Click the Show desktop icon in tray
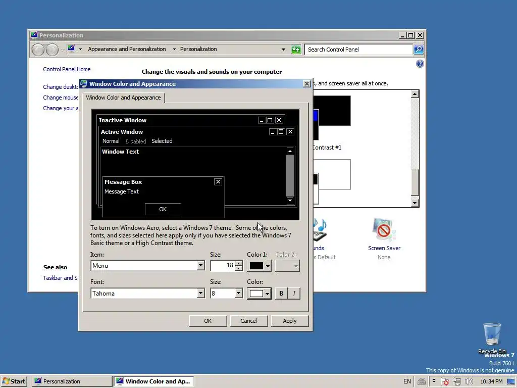517x388 pixels. click(x=511, y=382)
